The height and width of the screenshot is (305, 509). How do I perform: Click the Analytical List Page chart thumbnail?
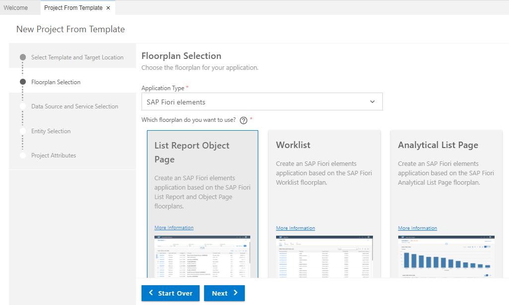446,256
